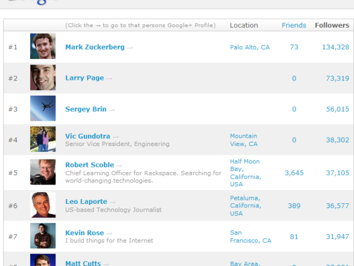Click the arrow next to Robert Scoble

pyautogui.click(x=119, y=165)
